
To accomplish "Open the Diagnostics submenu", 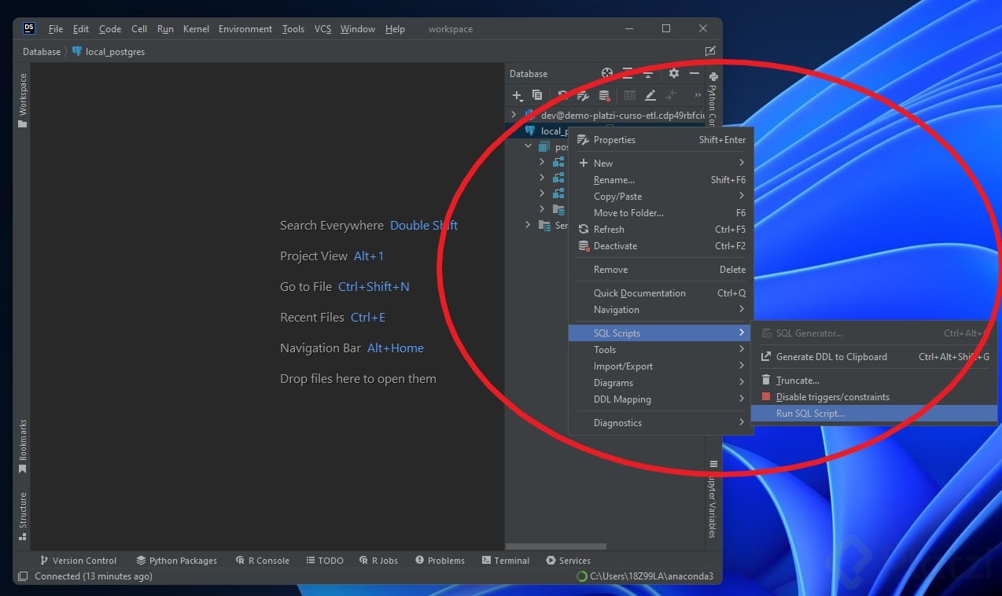I will coord(661,423).
